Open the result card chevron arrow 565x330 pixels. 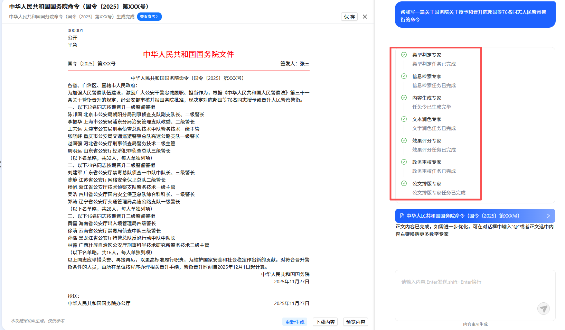click(548, 216)
